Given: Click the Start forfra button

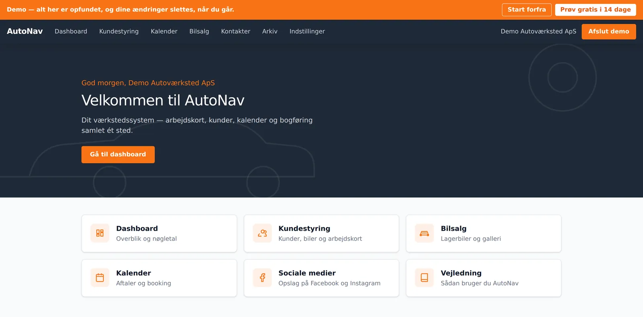Looking at the screenshot, I should point(526,10).
